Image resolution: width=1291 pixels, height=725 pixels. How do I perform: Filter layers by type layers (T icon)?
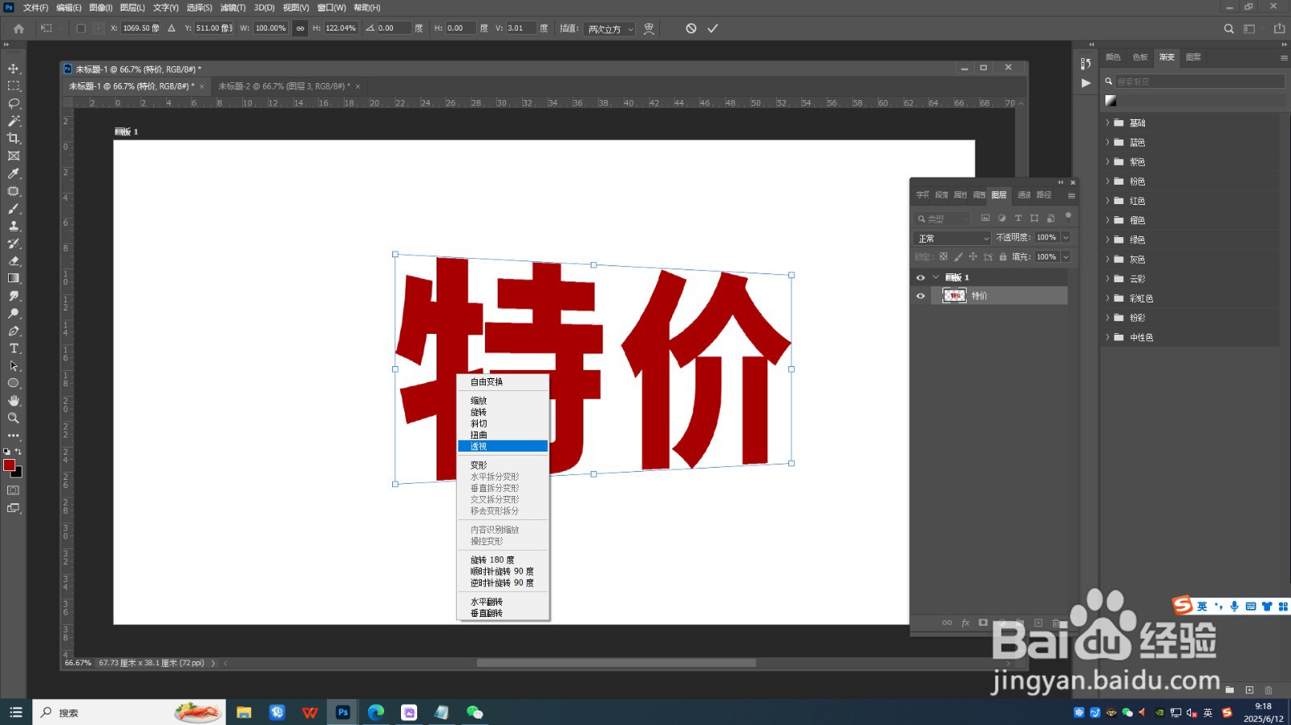(x=1018, y=218)
